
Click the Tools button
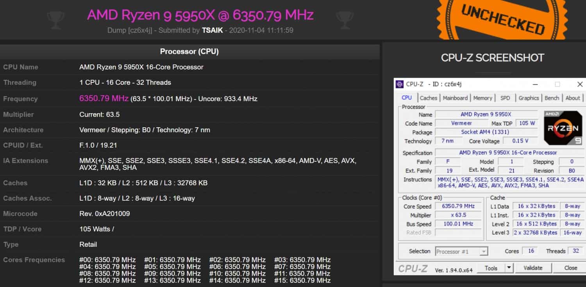tap(491, 268)
